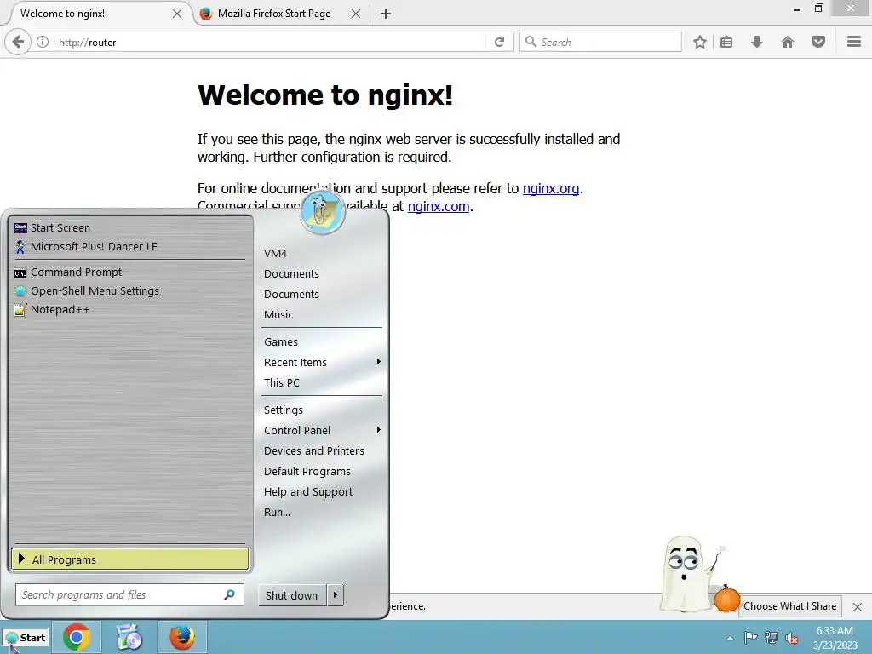Image resolution: width=872 pixels, height=654 pixels.
Task: Show hidden tray icons arrow
Action: 730,638
